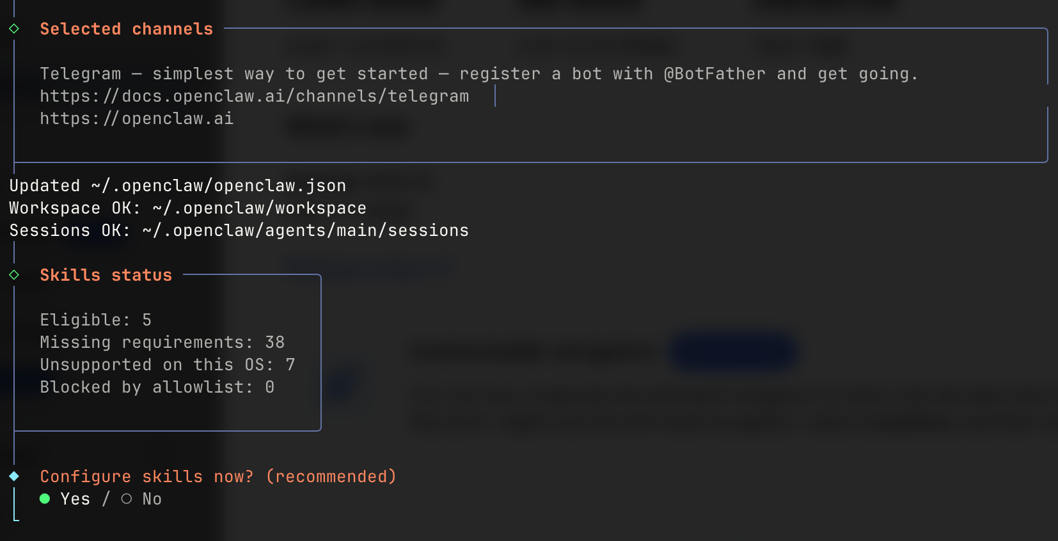Click the Selected channels heading

pyautogui.click(x=126, y=29)
